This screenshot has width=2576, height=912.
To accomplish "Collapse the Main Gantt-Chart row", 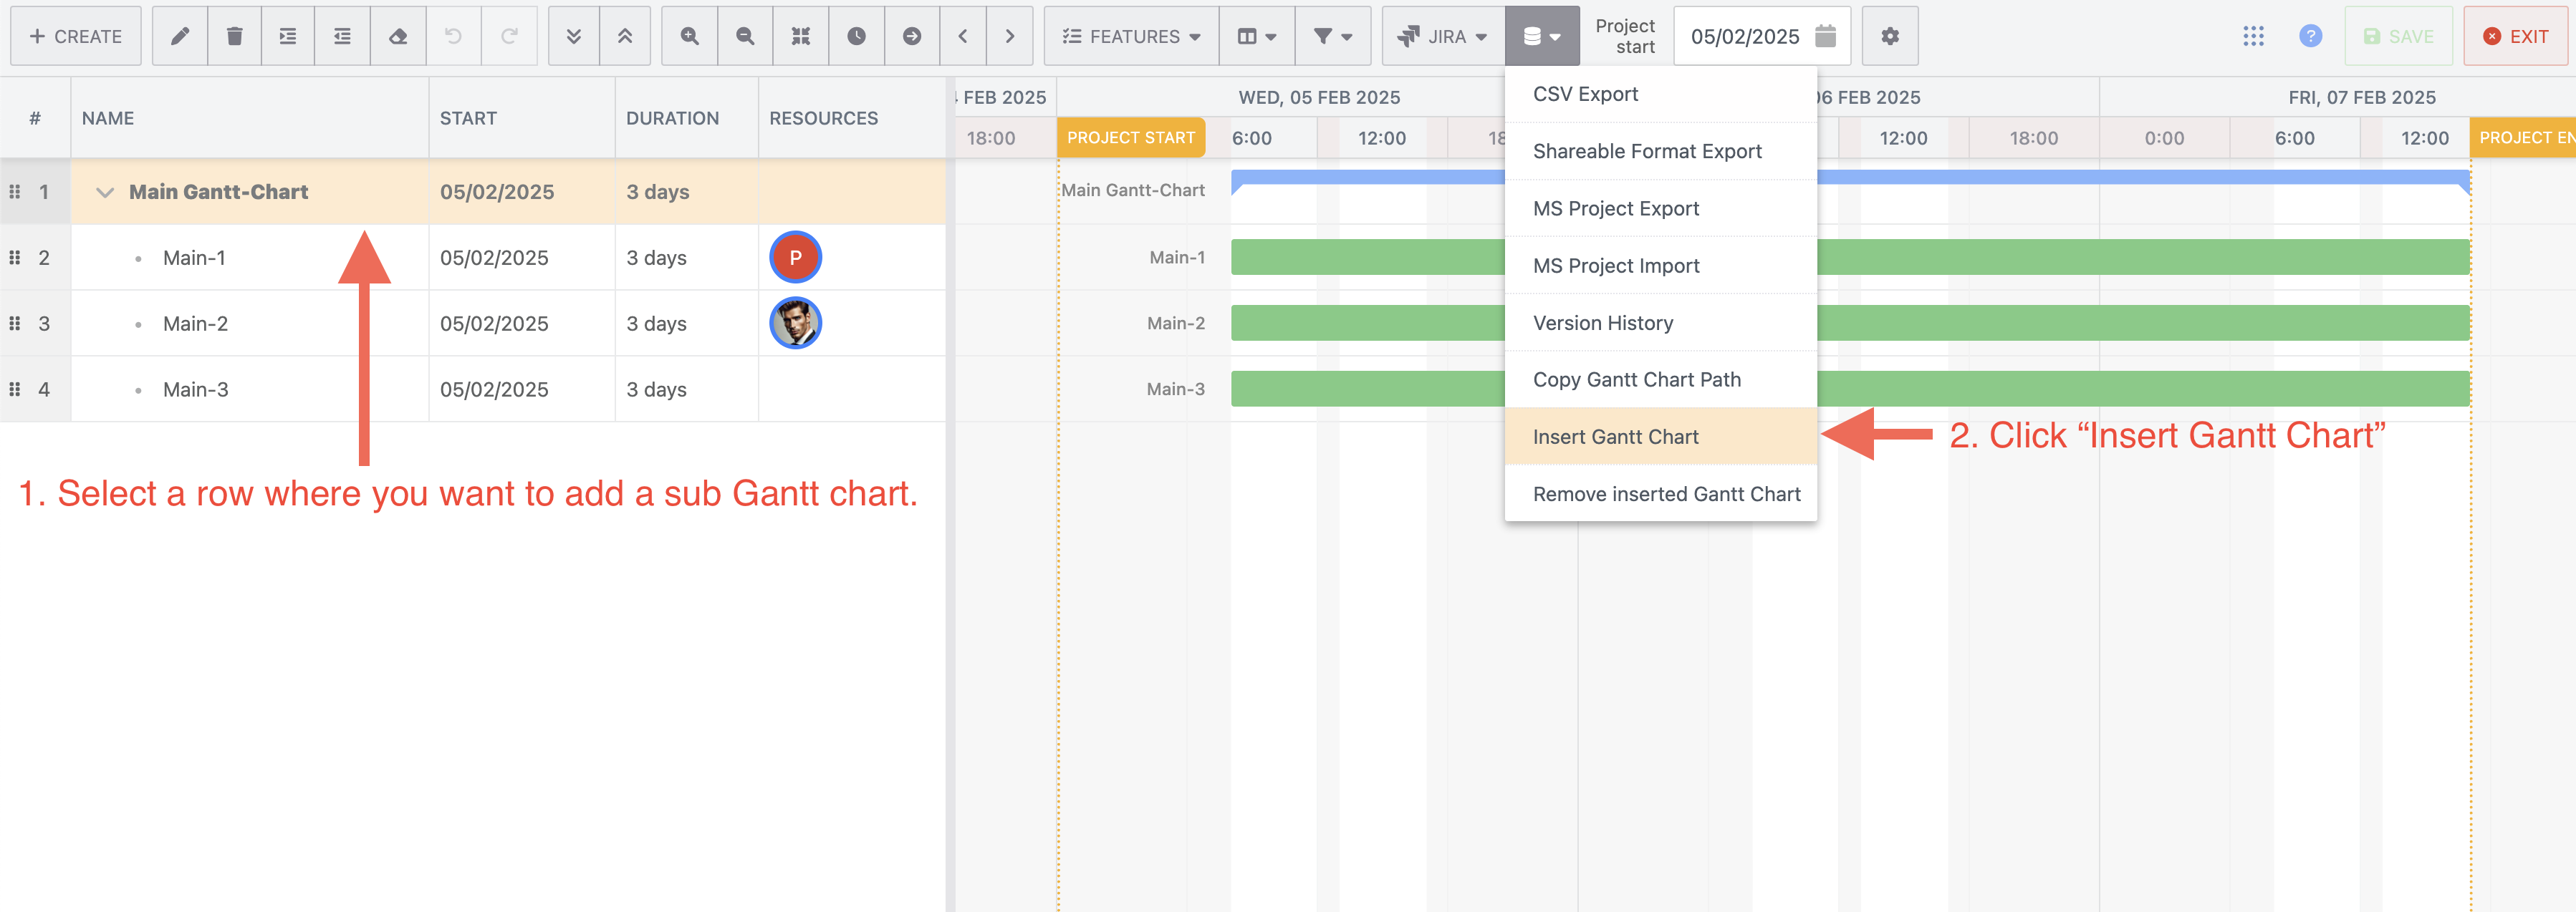I will pos(104,192).
